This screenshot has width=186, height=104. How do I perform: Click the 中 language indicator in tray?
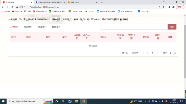pyautogui.click(x=163, y=101)
